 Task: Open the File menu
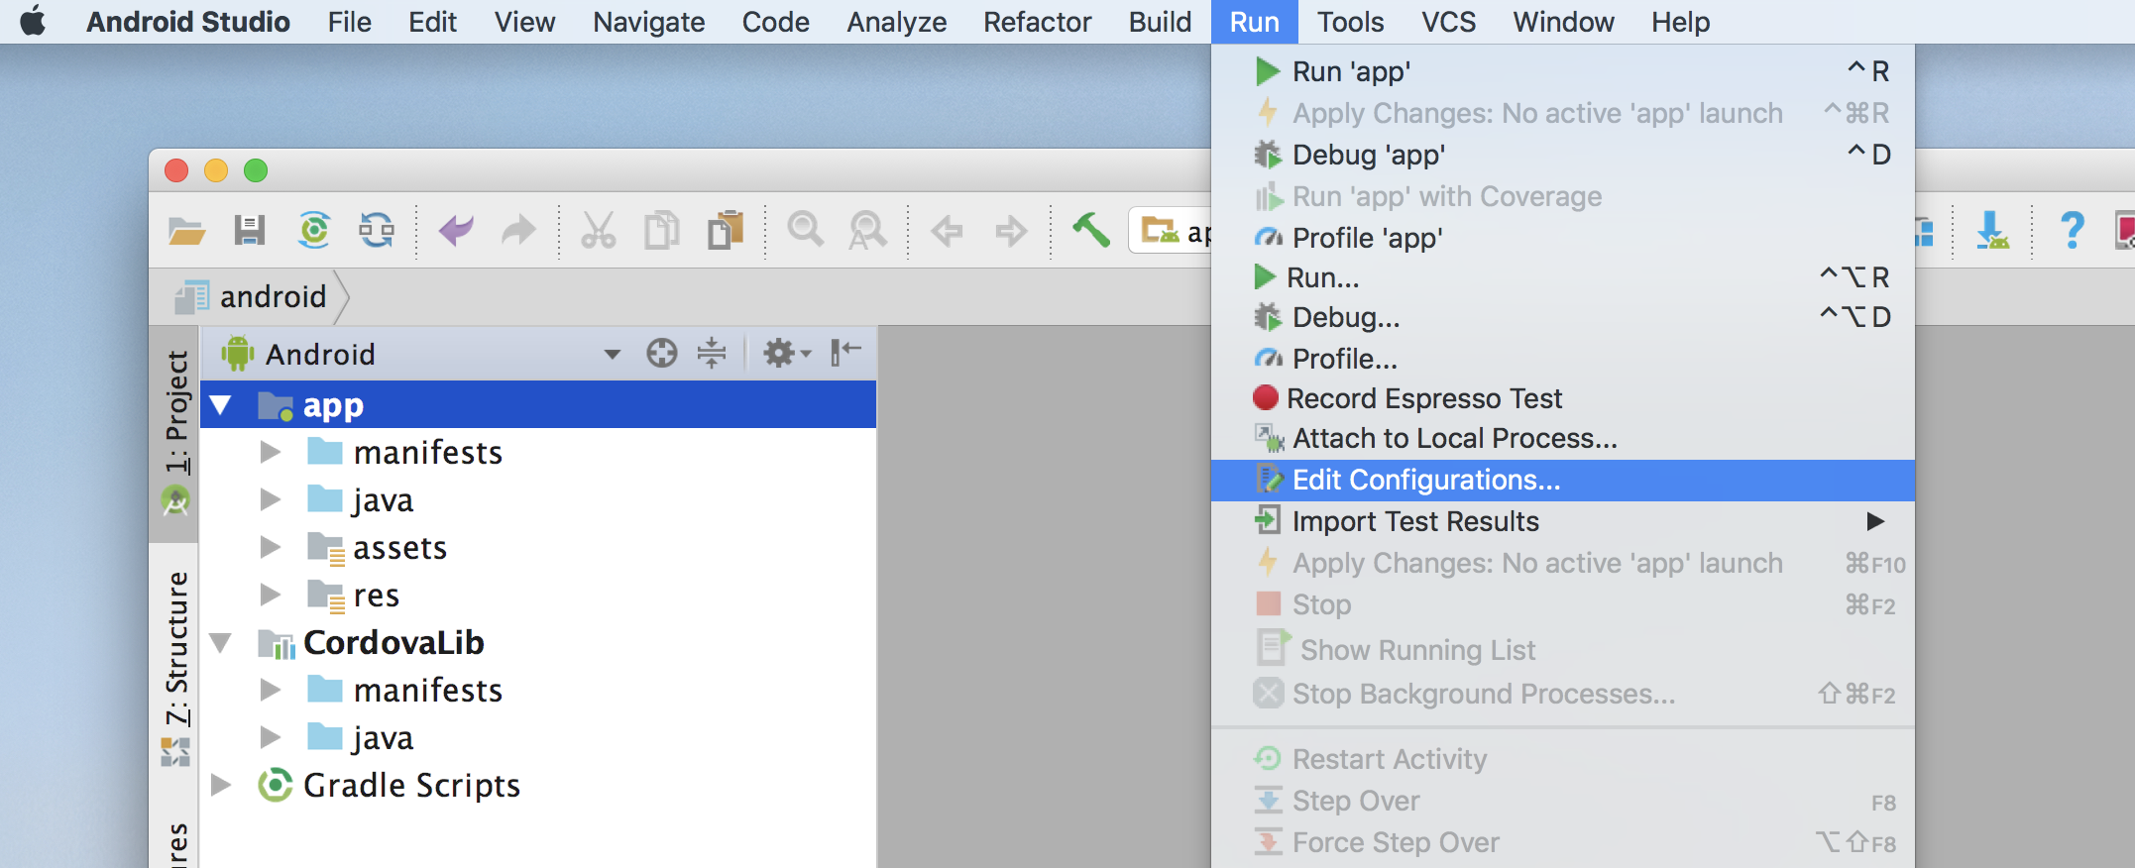point(350,22)
